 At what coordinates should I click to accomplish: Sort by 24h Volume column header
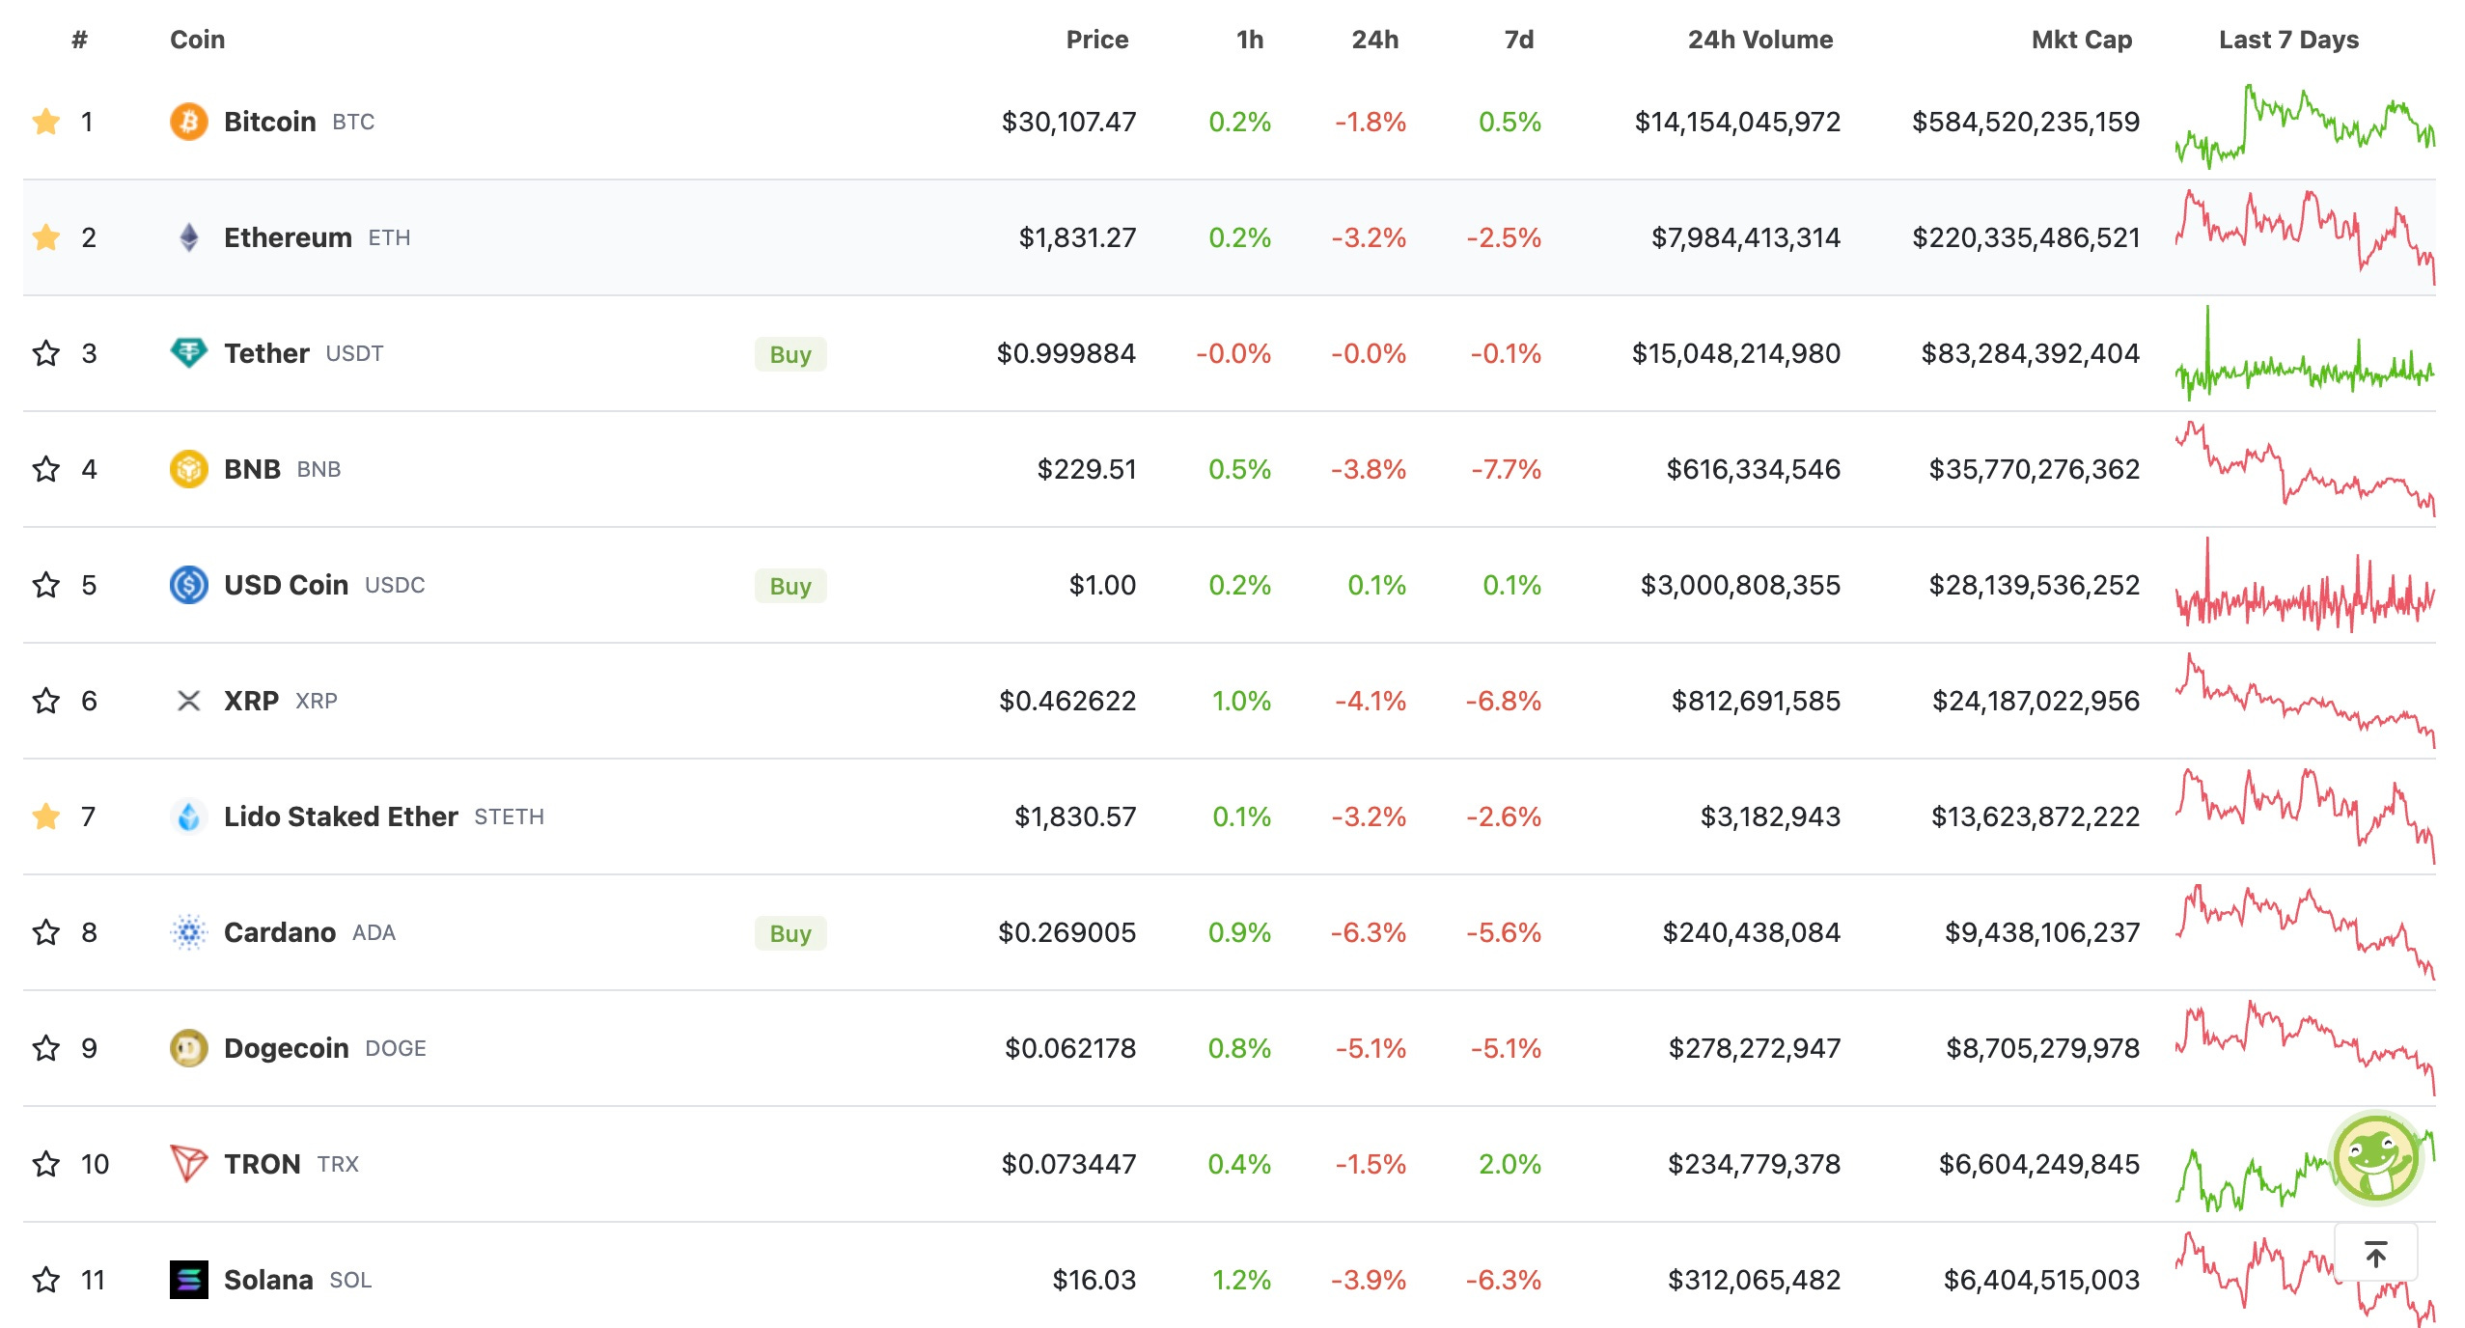click(x=1760, y=40)
